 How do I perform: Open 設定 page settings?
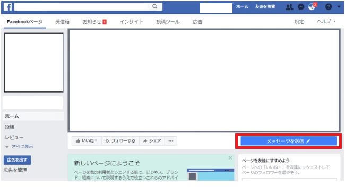299,22
